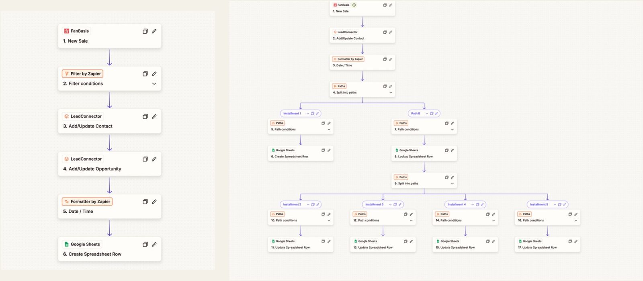Select the '17. Update Spreadsheet Row' text
Viewport: 643px width, 281px height.
pos(537,248)
